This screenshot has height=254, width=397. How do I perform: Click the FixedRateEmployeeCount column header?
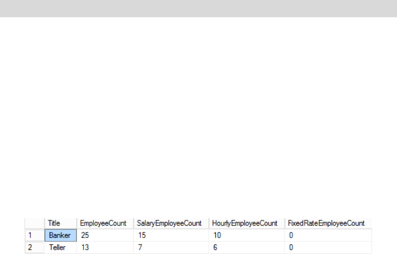click(328, 223)
